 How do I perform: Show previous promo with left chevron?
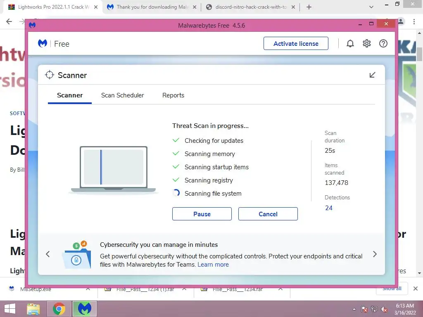coord(48,254)
